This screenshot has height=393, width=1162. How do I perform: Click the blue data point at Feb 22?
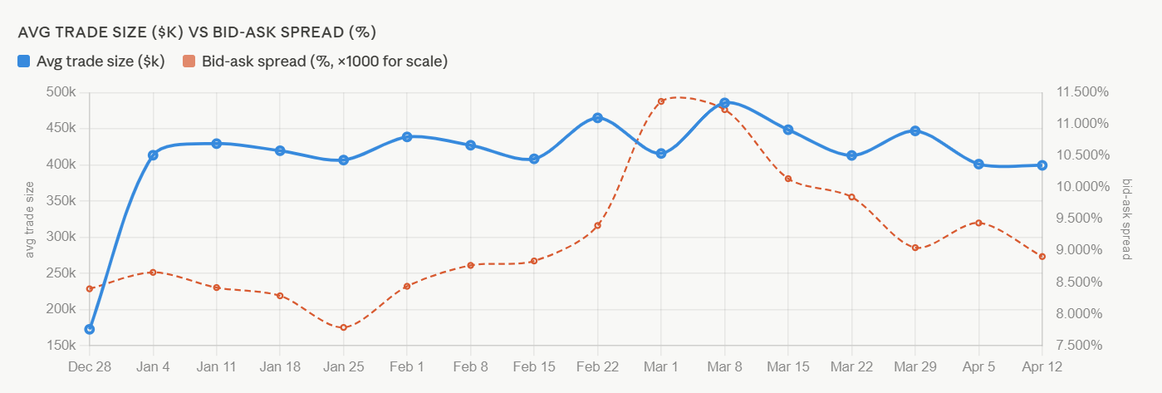597,118
